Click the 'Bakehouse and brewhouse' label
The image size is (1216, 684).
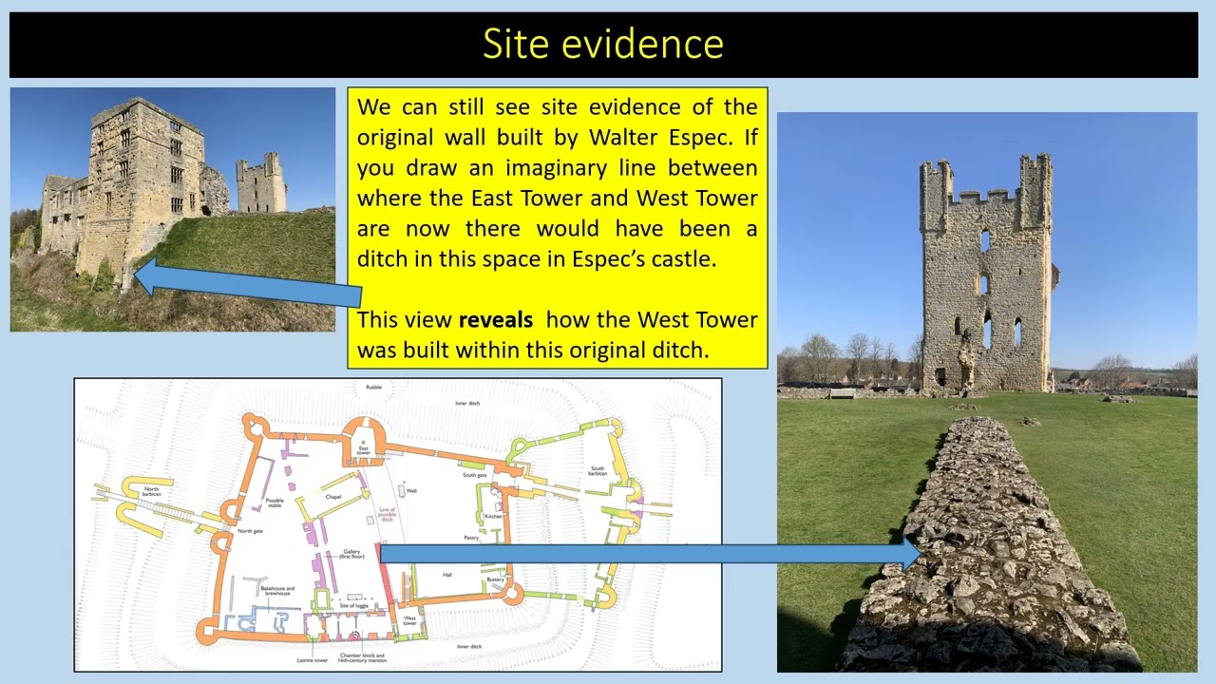(277, 591)
